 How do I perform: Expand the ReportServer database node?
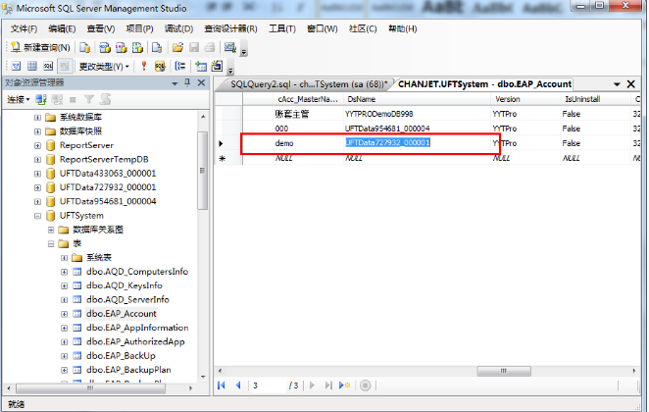coord(37,146)
